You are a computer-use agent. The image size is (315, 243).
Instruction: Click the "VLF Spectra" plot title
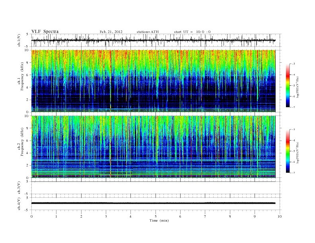[45, 31]
